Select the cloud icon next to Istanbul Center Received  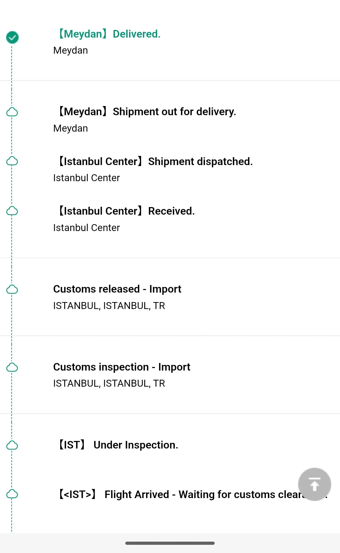click(12, 211)
